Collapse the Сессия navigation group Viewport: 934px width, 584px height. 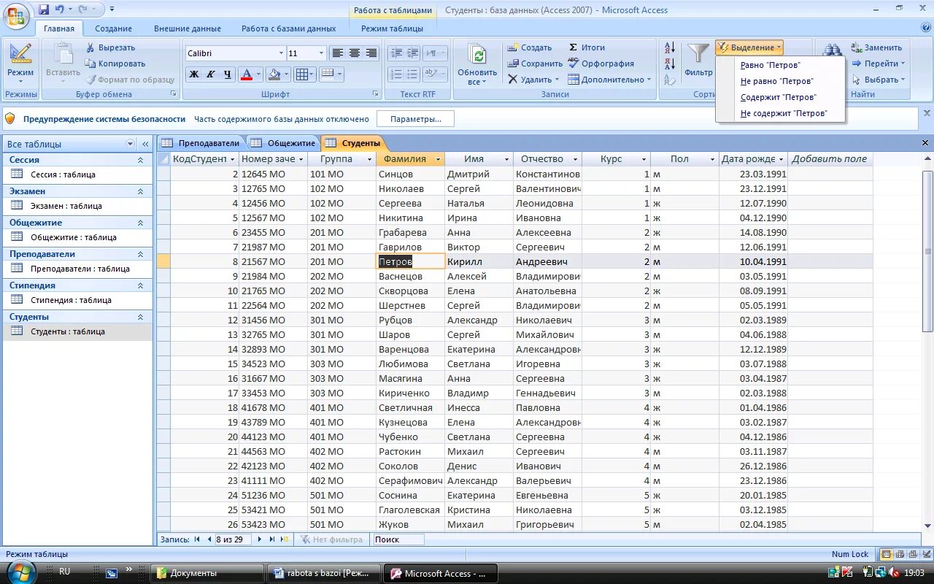141,160
